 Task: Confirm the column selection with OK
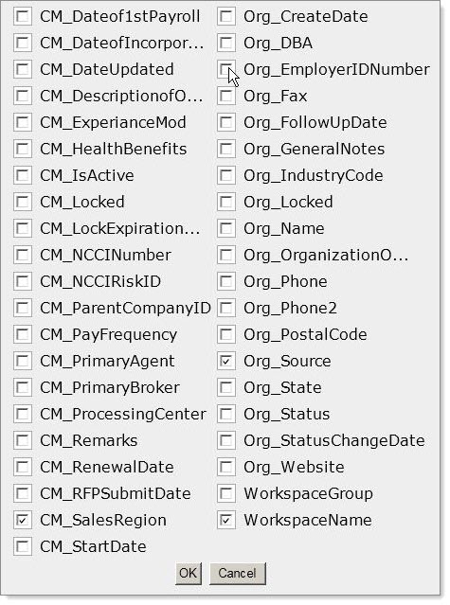[188, 573]
